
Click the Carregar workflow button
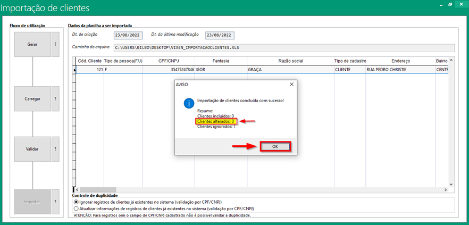click(32, 98)
